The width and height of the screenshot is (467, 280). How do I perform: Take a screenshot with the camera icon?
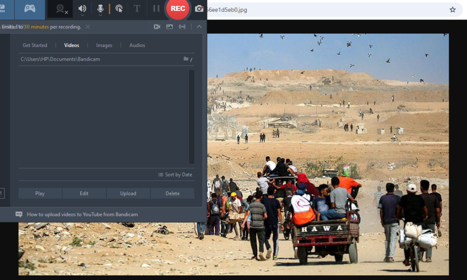[x=199, y=9]
